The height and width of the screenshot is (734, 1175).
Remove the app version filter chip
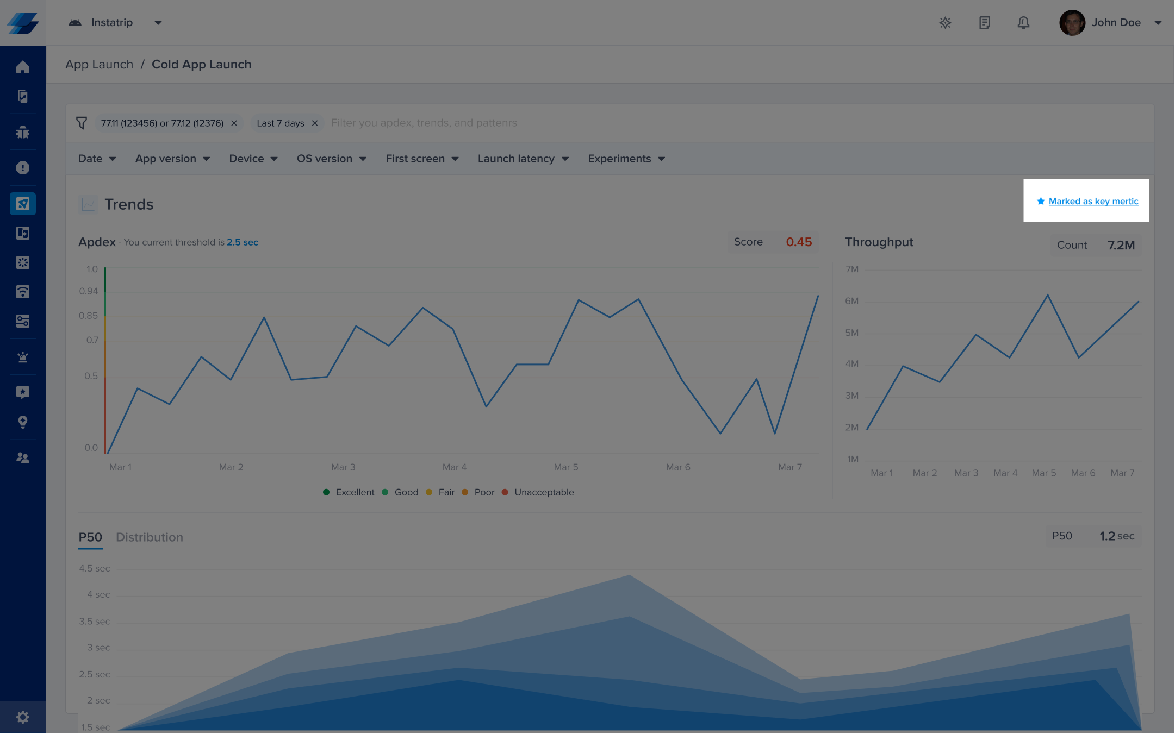click(x=234, y=123)
